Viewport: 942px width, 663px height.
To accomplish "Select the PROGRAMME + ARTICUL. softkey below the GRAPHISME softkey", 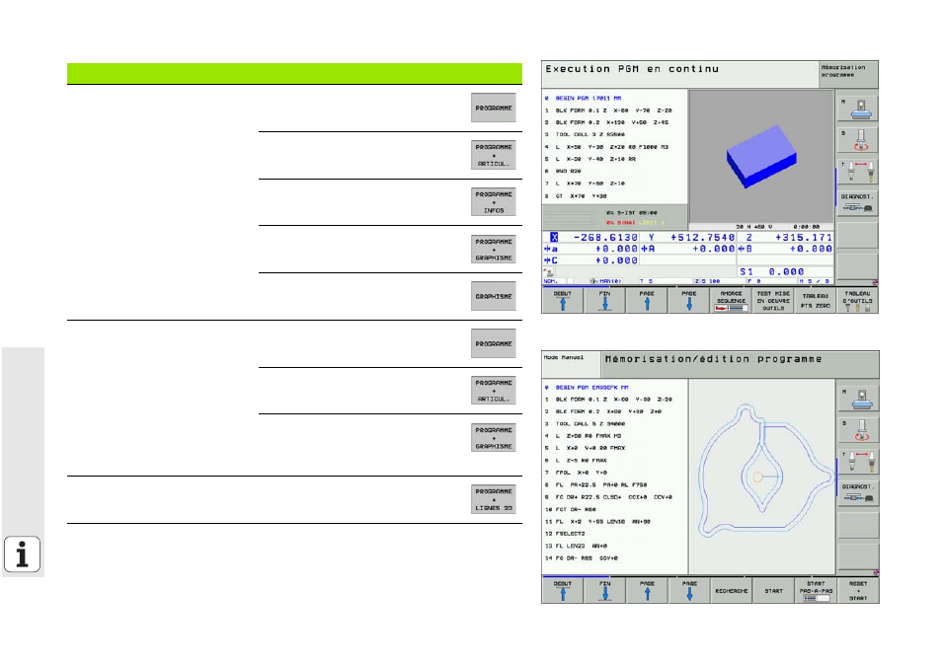I will [x=494, y=391].
